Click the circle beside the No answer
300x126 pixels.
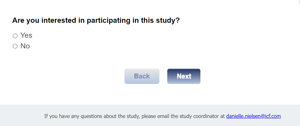pos(15,46)
